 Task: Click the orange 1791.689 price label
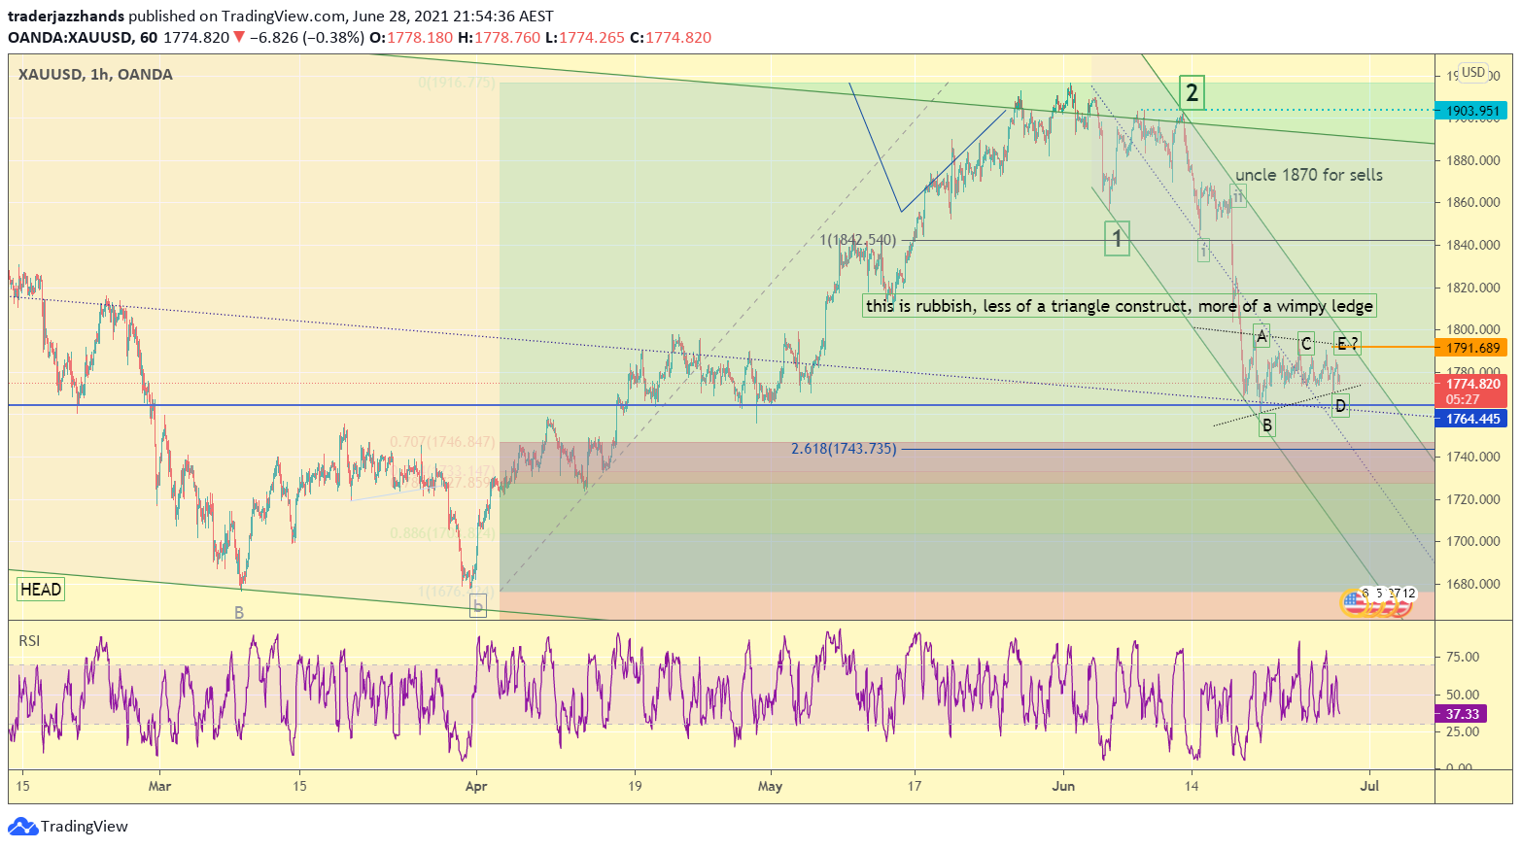[1471, 348]
